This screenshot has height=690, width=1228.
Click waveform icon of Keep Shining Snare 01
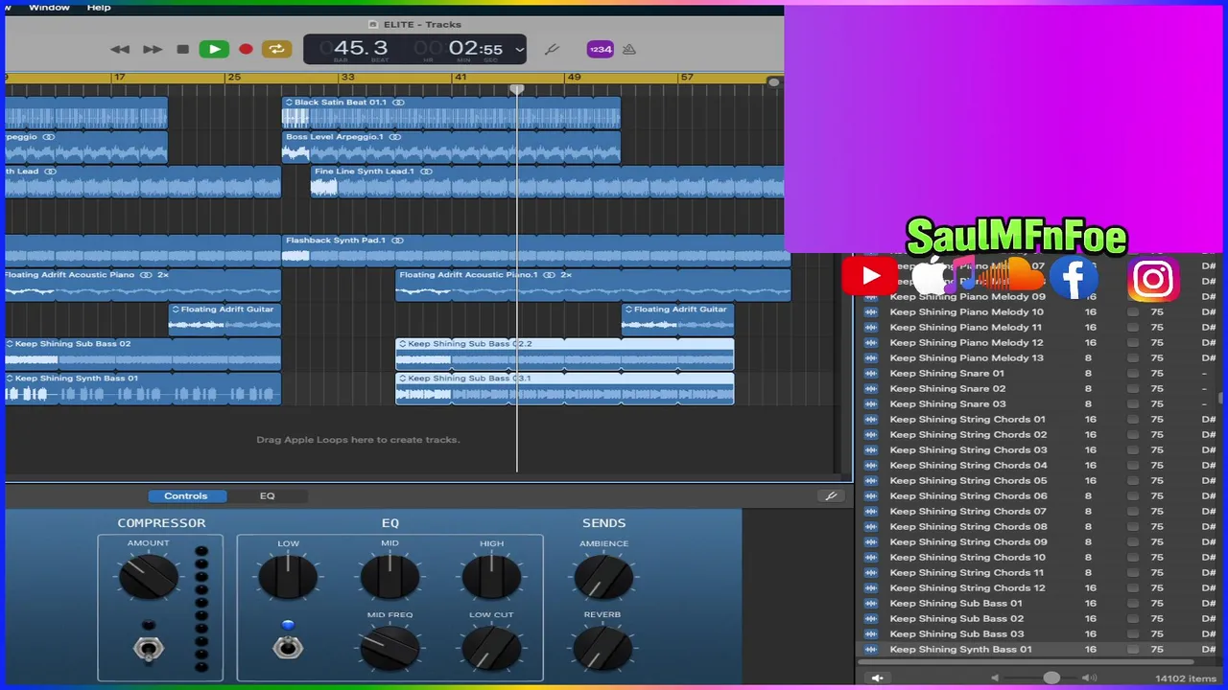[x=871, y=373]
